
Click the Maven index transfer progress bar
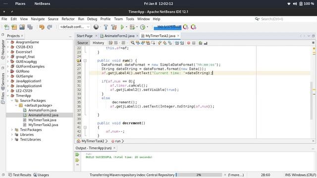tap(199, 175)
